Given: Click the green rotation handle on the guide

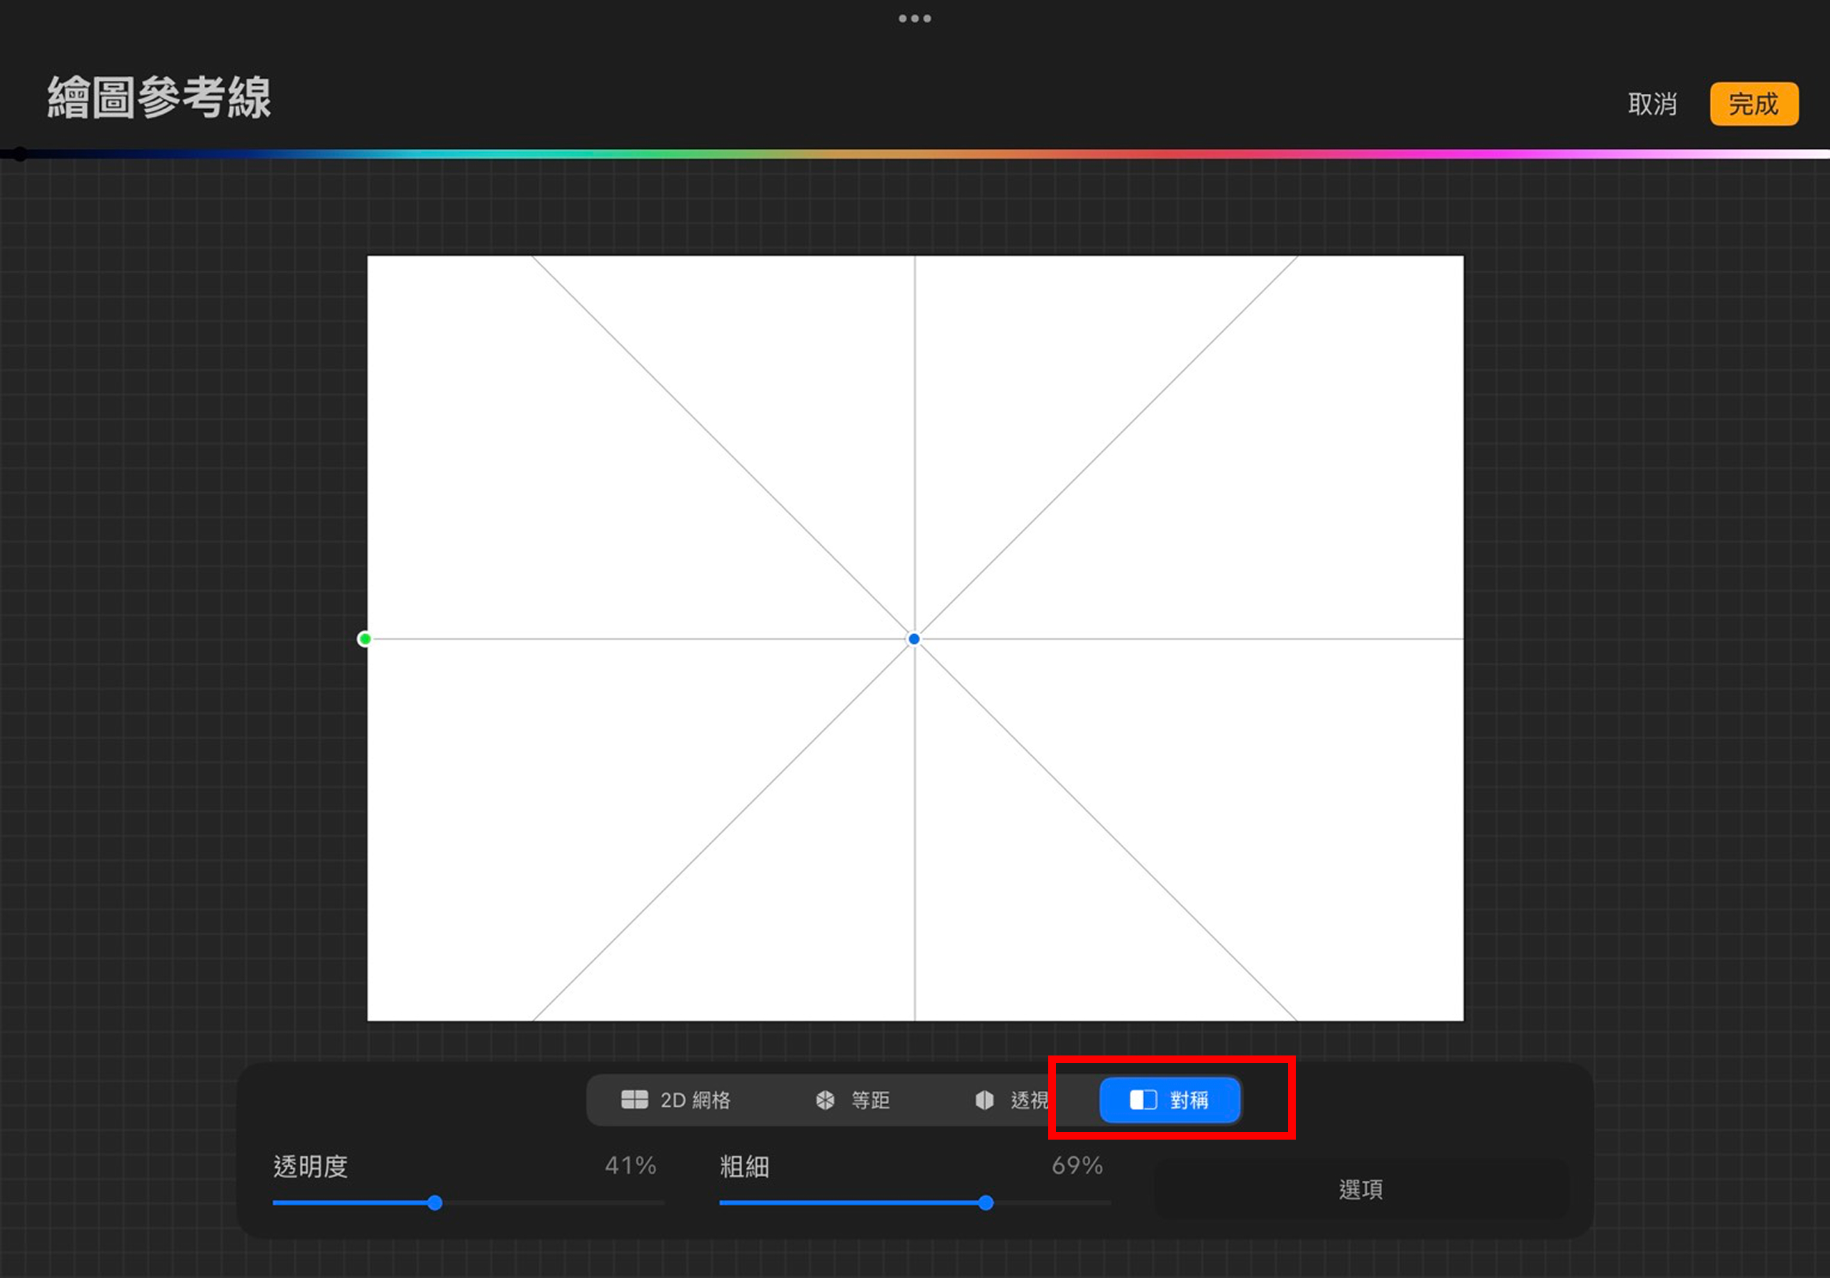Looking at the screenshot, I should pos(365,639).
